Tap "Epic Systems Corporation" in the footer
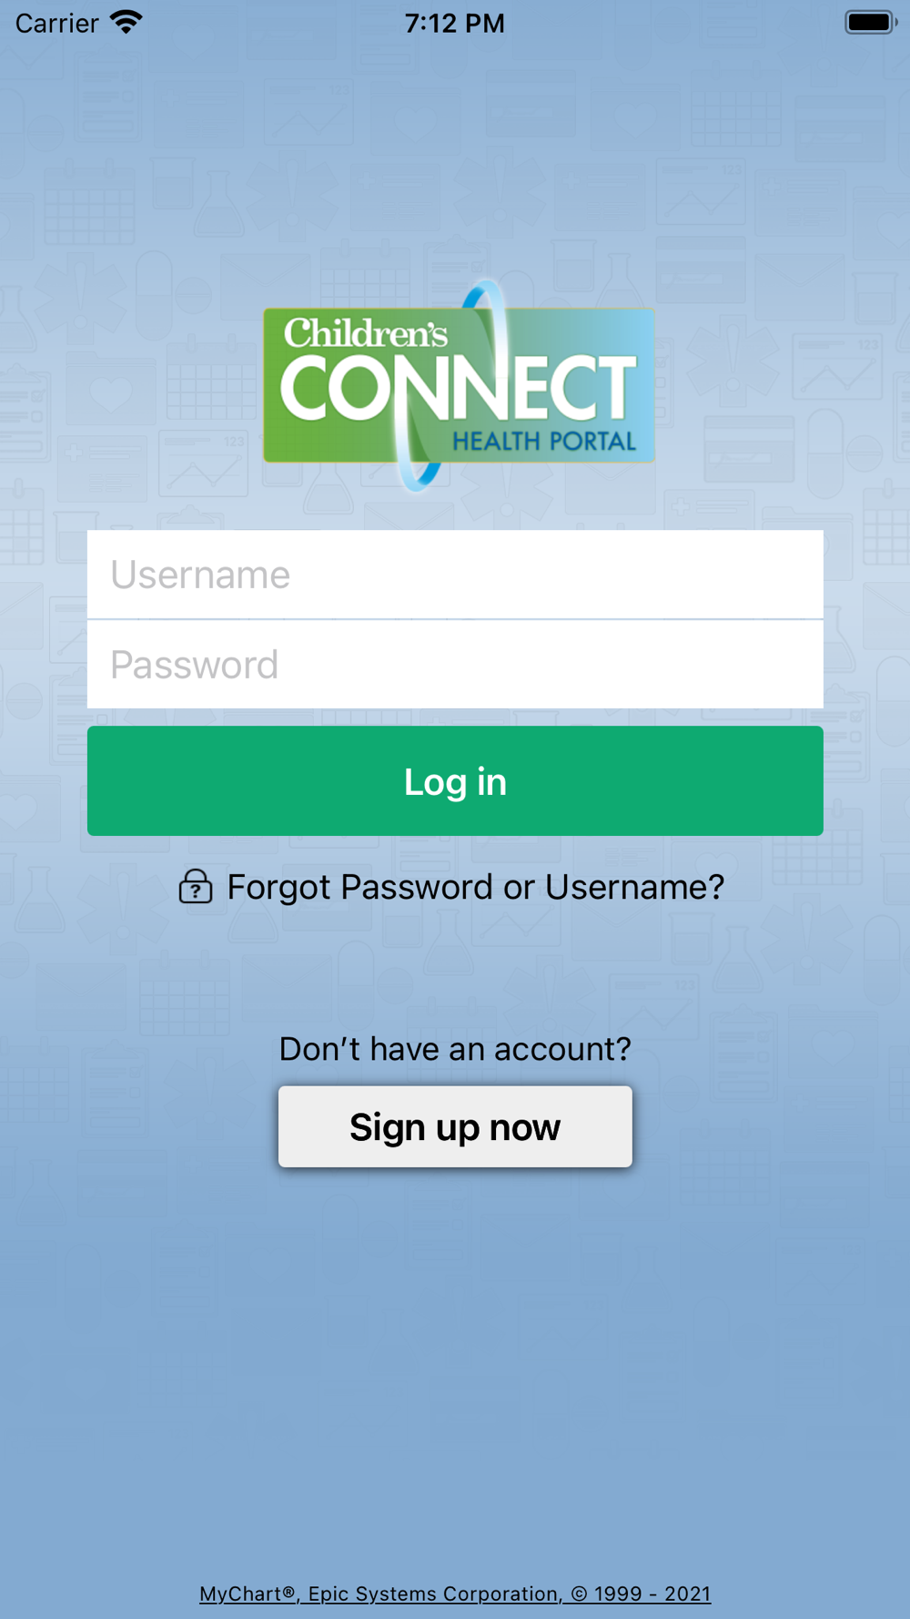Viewport: 910px width, 1619px height. [x=434, y=1594]
